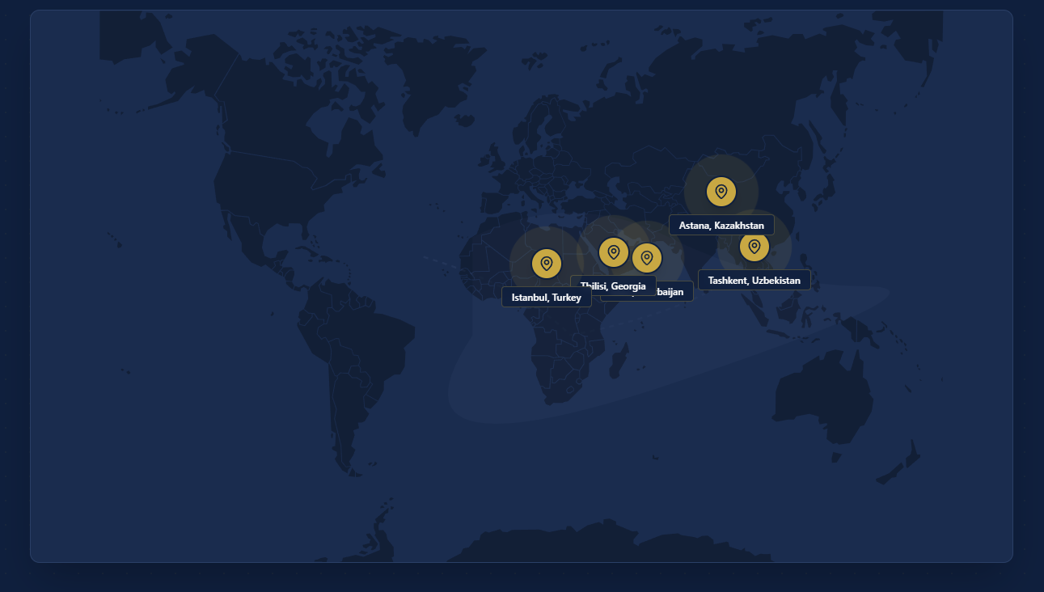The width and height of the screenshot is (1044, 592).
Task: Click the Tashkent location pin icon
Action: pyautogui.click(x=754, y=247)
